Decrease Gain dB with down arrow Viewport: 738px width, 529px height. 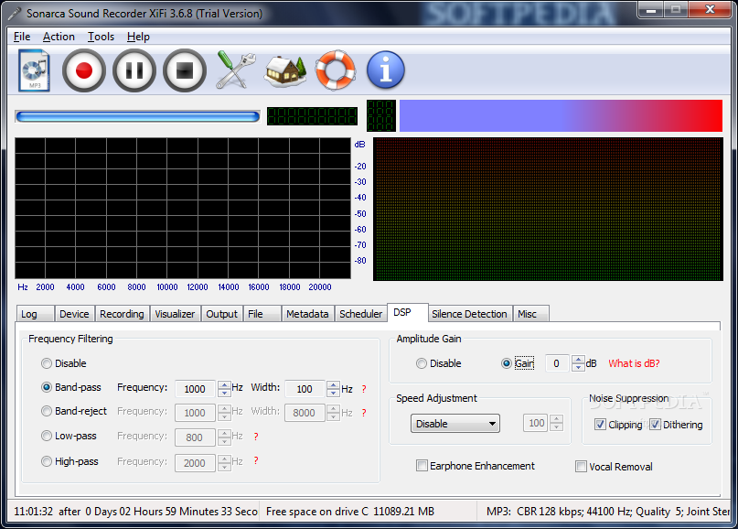click(579, 367)
